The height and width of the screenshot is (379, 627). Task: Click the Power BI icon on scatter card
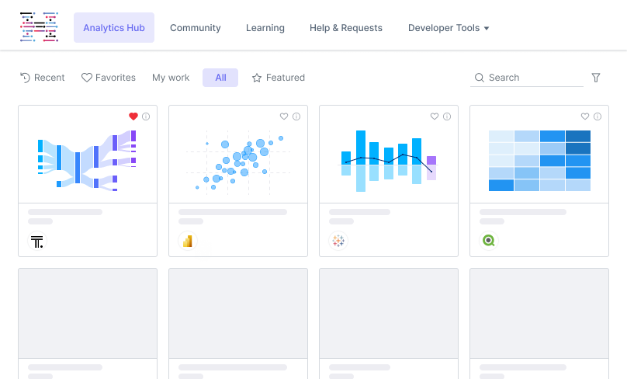(187, 241)
